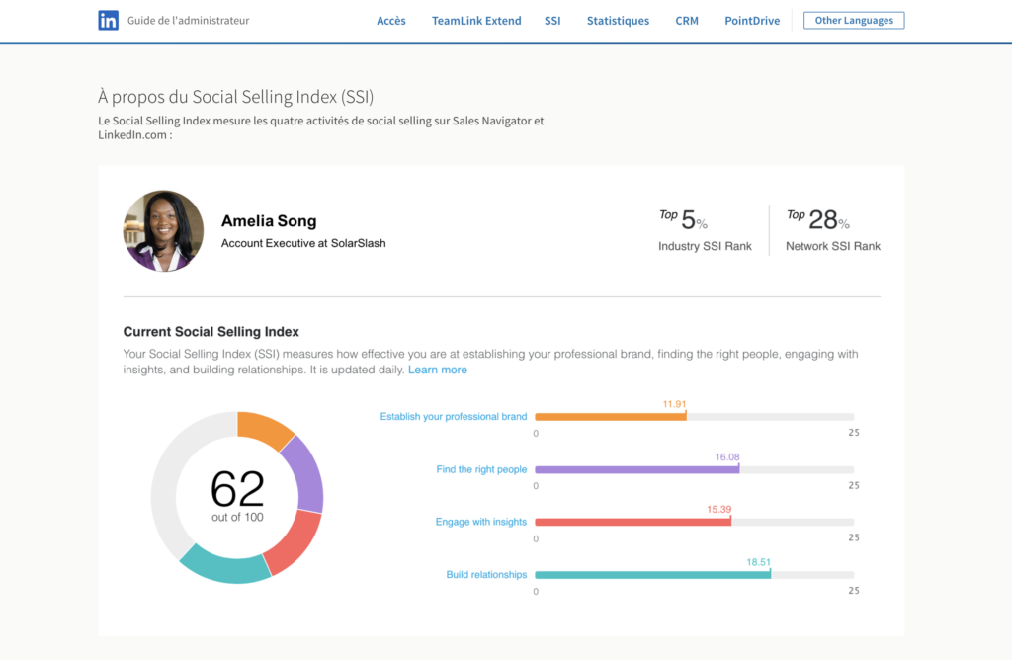Screen dimensions: 1012x660
Task: Open the PointDrive section
Action: [752, 20]
